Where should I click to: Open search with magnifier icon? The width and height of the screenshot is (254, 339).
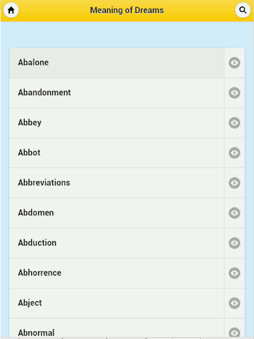click(243, 10)
